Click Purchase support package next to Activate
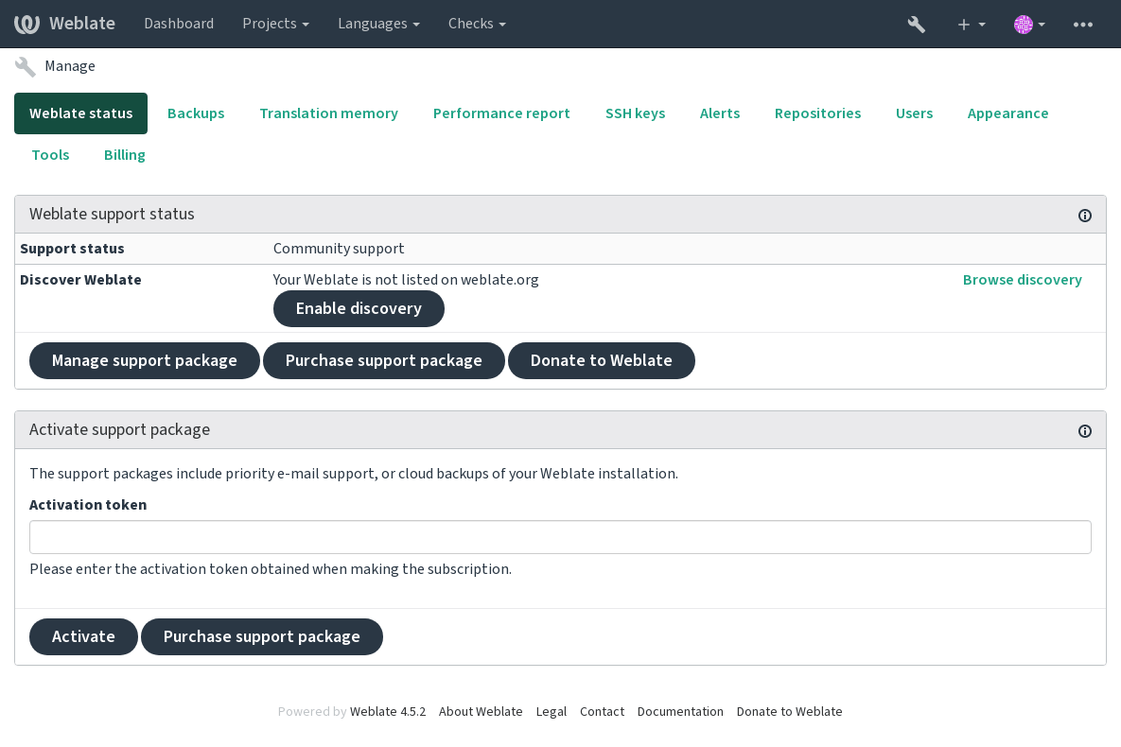Screen dimensions: 1121x747 coord(261,637)
